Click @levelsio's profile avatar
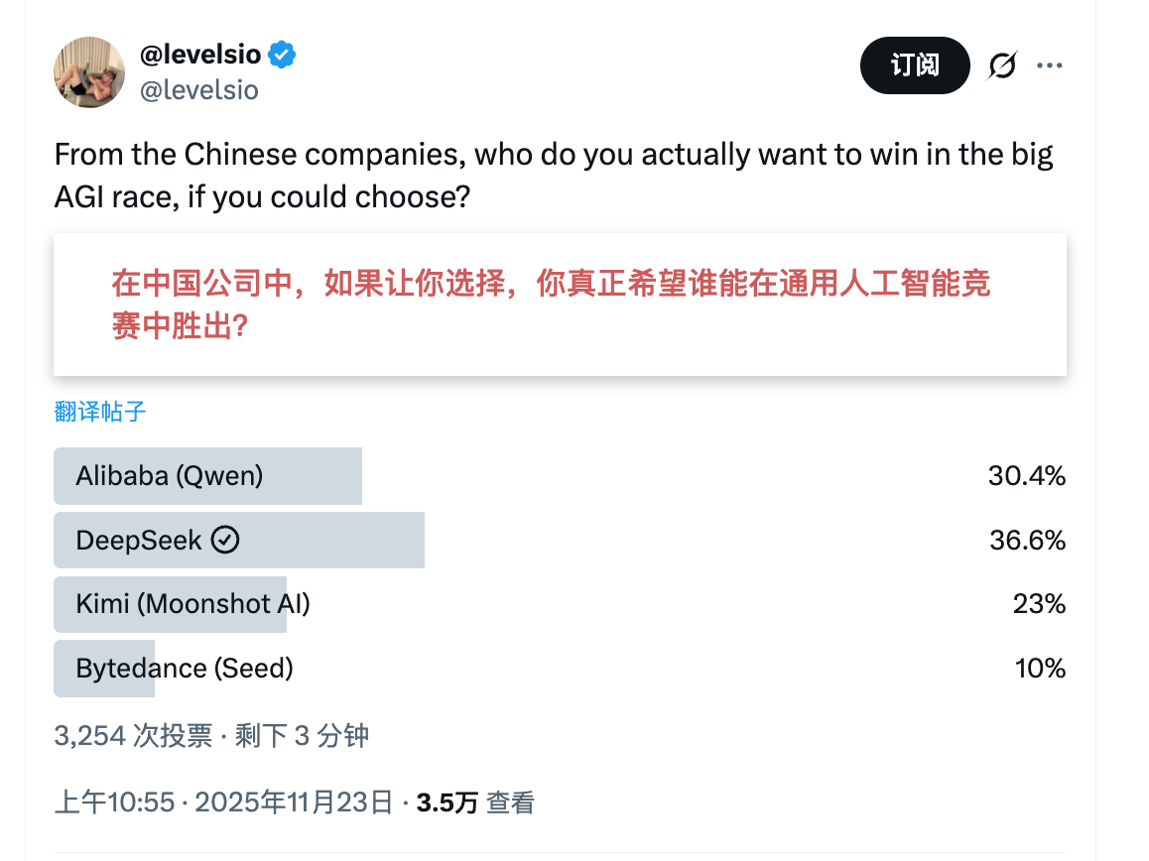1149x861 pixels. click(89, 71)
